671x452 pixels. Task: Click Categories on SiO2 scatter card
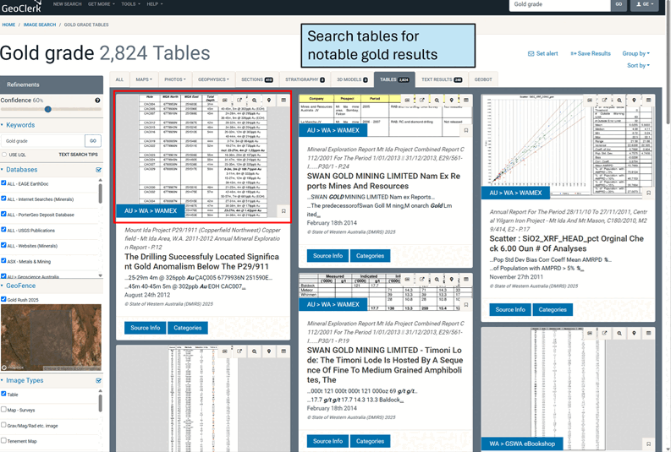tap(552, 309)
